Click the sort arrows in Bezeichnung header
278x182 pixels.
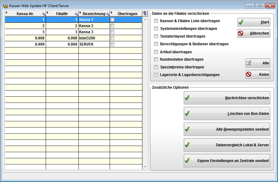click(80, 13)
